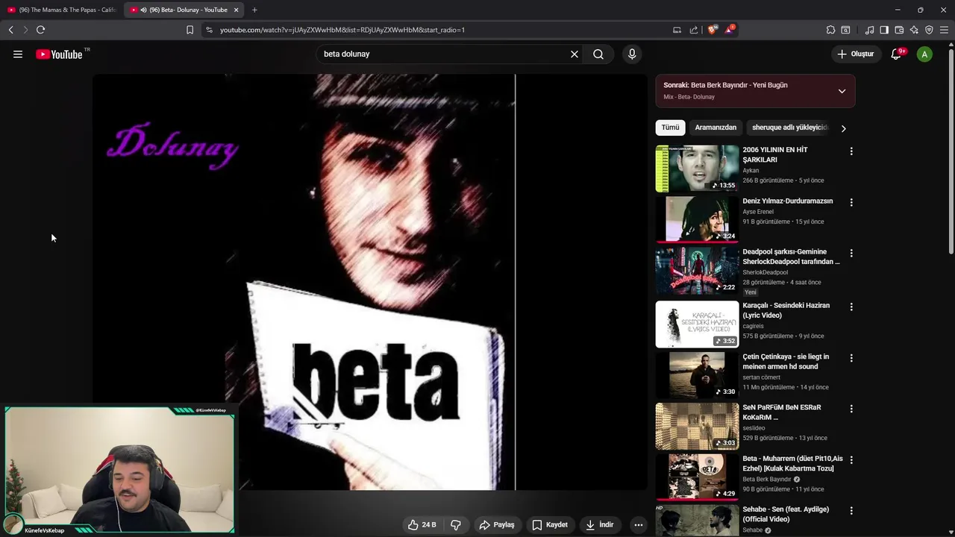Start voice search with microphone
The image size is (955, 537).
click(x=632, y=54)
